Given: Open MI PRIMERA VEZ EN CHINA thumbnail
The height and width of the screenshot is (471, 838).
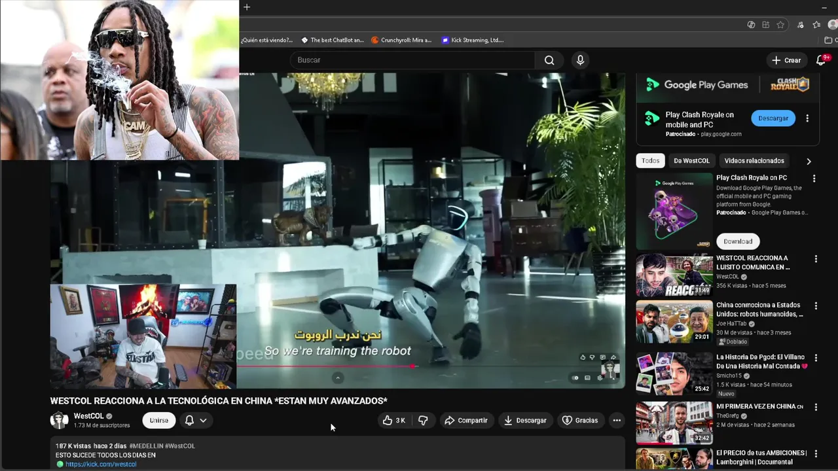Looking at the screenshot, I should pos(674,423).
